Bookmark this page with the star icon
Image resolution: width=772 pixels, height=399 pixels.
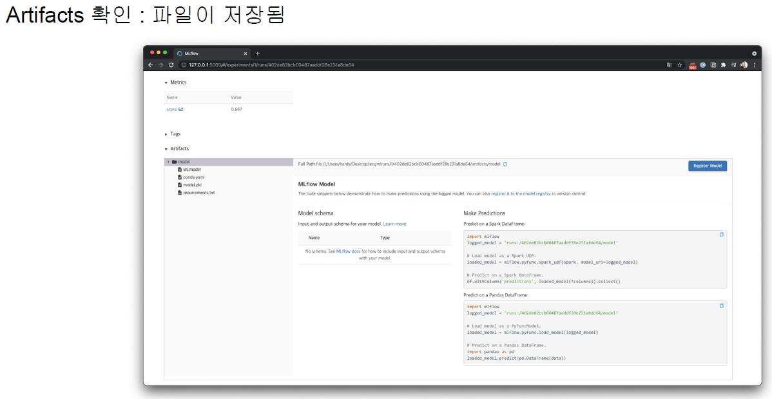pyautogui.click(x=680, y=64)
